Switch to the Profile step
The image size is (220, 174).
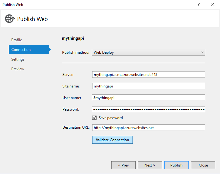(17, 40)
